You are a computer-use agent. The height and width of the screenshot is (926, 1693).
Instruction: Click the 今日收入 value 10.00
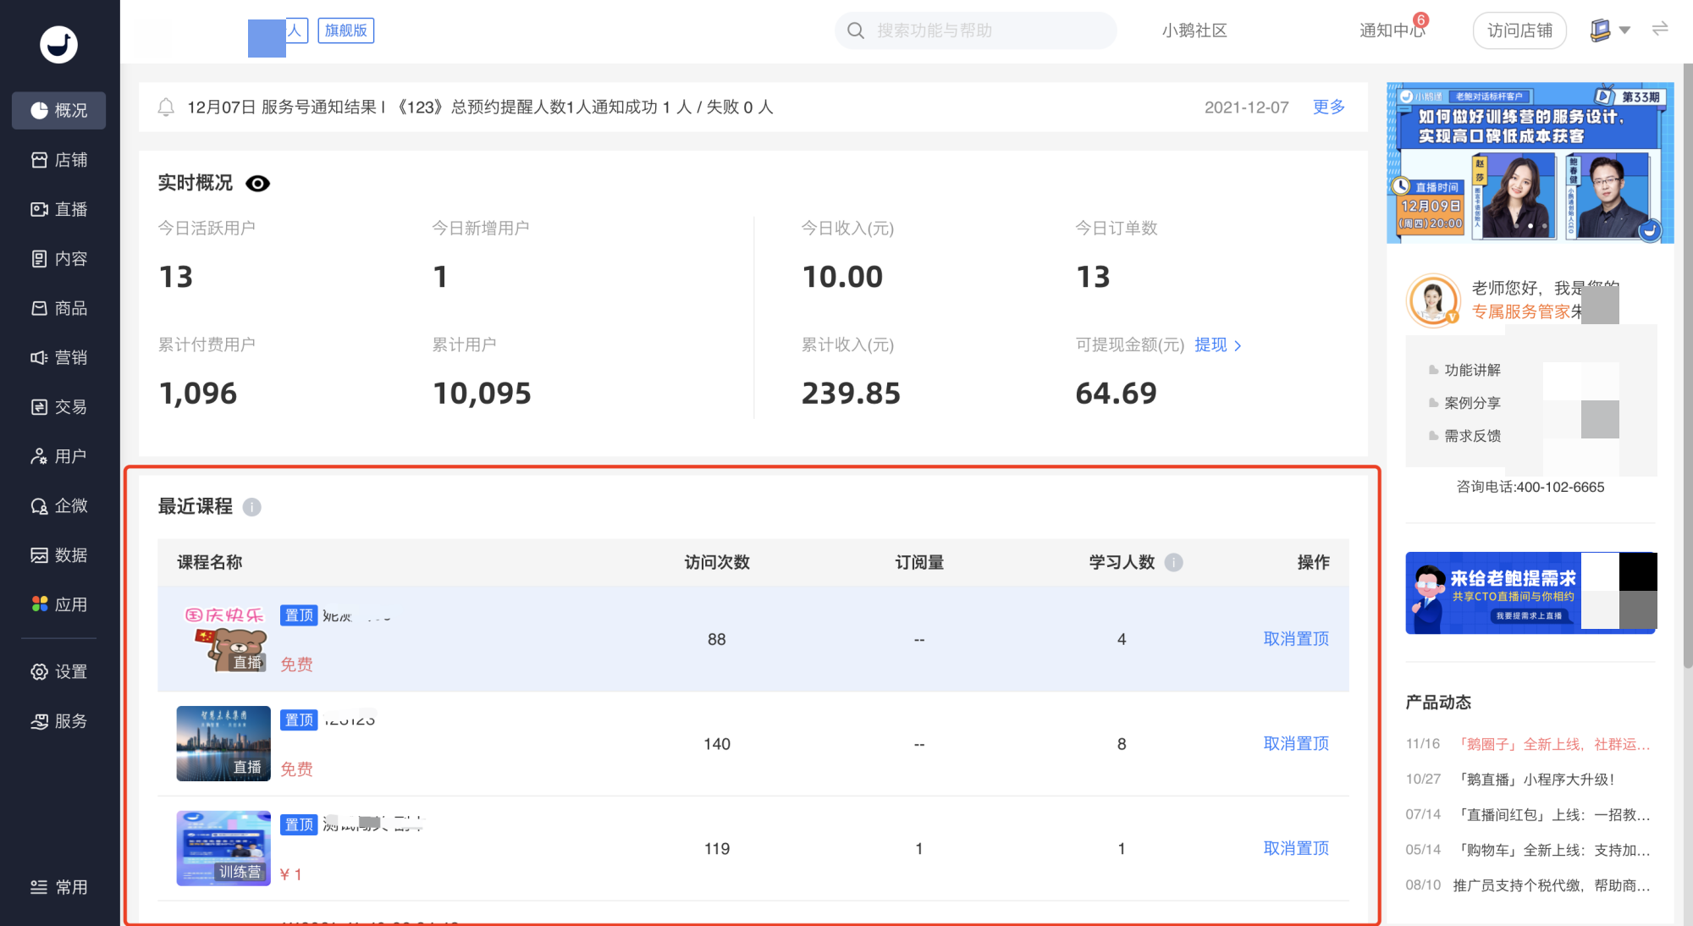pyautogui.click(x=842, y=277)
